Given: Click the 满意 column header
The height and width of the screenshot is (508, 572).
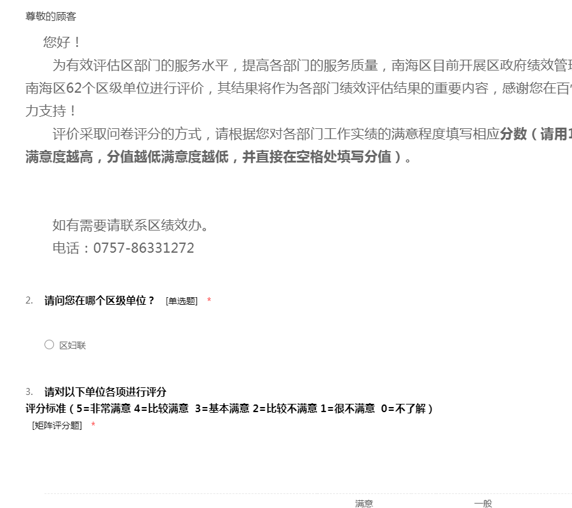Looking at the screenshot, I should pyautogui.click(x=364, y=504).
